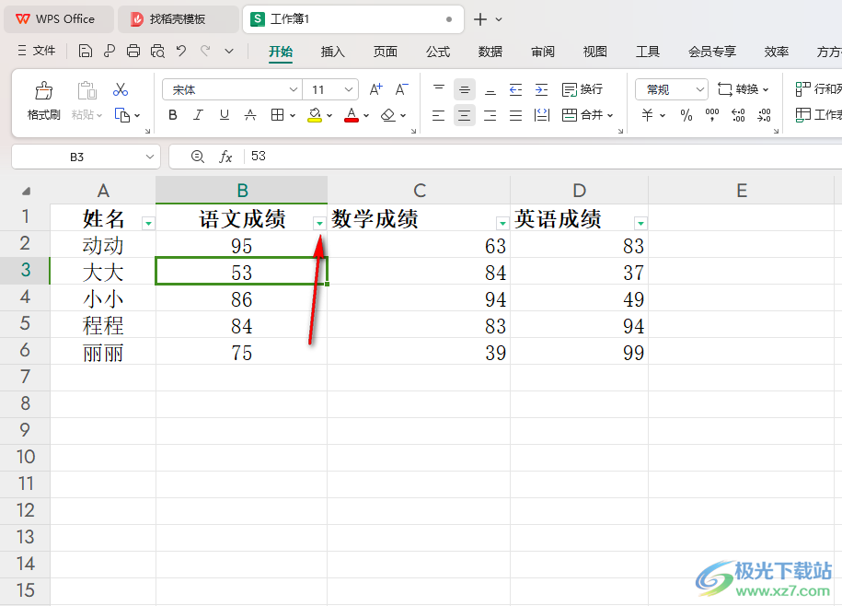842x606 pixels.
Task: Switch to the 插入 ribbon tab
Action: click(x=332, y=52)
